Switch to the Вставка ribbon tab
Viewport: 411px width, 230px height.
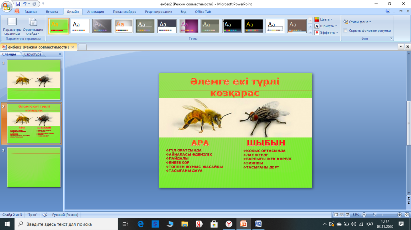(52, 12)
